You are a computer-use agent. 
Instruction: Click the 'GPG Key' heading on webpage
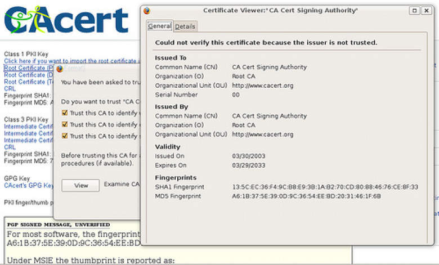[17, 178]
